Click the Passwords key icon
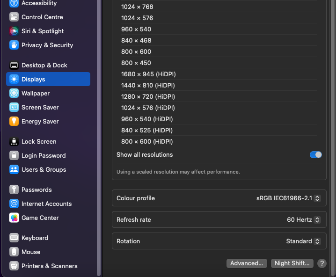Viewport: 336px width, 277px height. [x=14, y=190]
